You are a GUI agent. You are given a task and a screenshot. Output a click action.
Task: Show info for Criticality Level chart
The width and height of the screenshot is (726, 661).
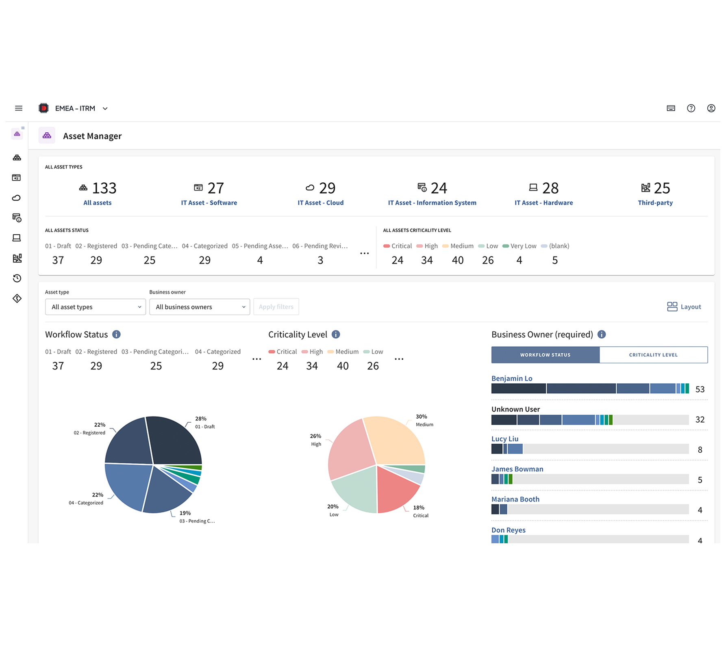pos(336,334)
